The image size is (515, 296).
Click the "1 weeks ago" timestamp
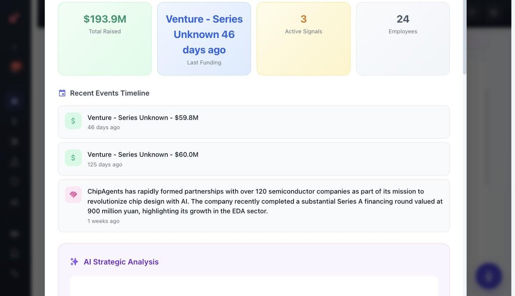click(x=103, y=221)
